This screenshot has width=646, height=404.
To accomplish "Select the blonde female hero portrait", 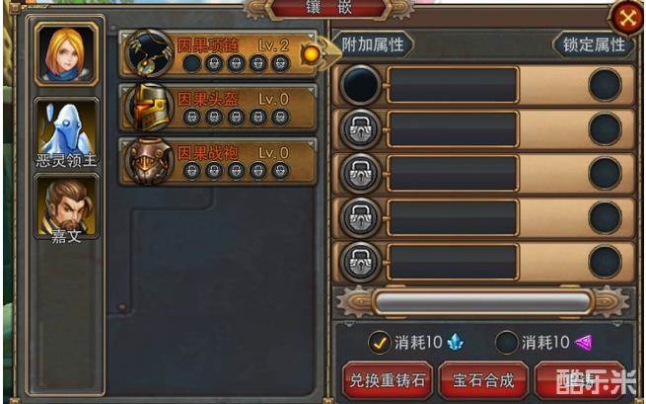I will (66, 54).
